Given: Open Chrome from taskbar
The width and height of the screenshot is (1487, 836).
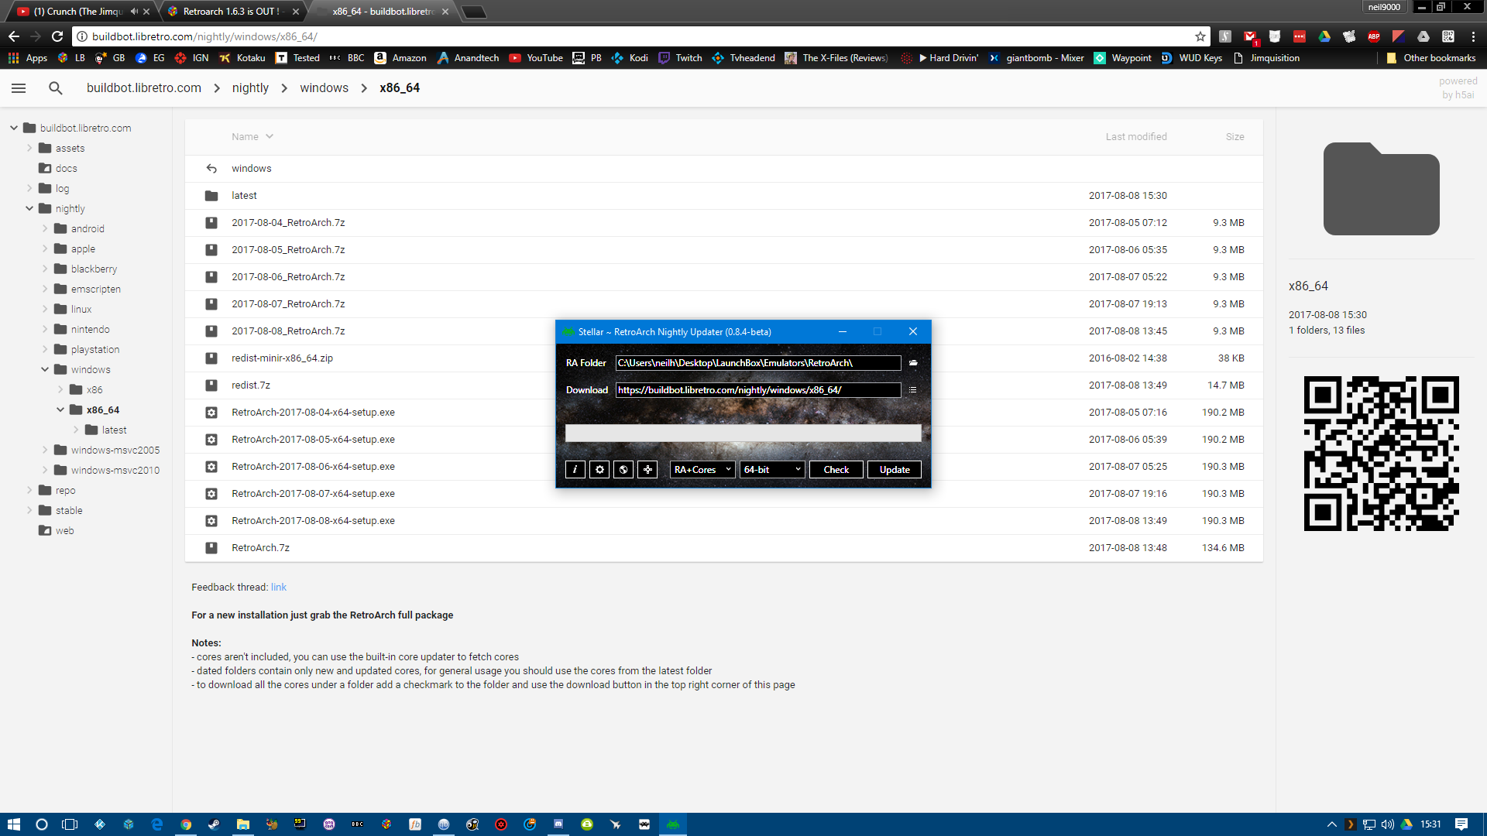Looking at the screenshot, I should tap(186, 824).
